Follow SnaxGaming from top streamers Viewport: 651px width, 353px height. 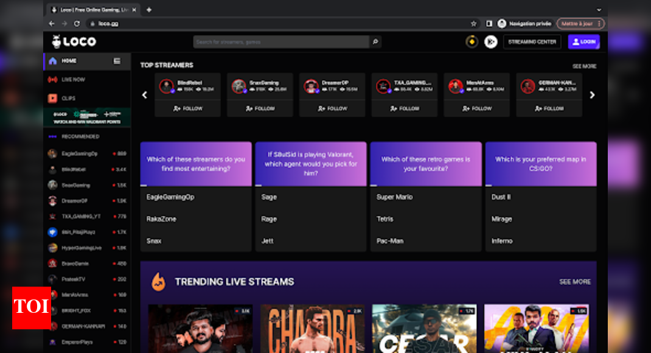coord(260,109)
